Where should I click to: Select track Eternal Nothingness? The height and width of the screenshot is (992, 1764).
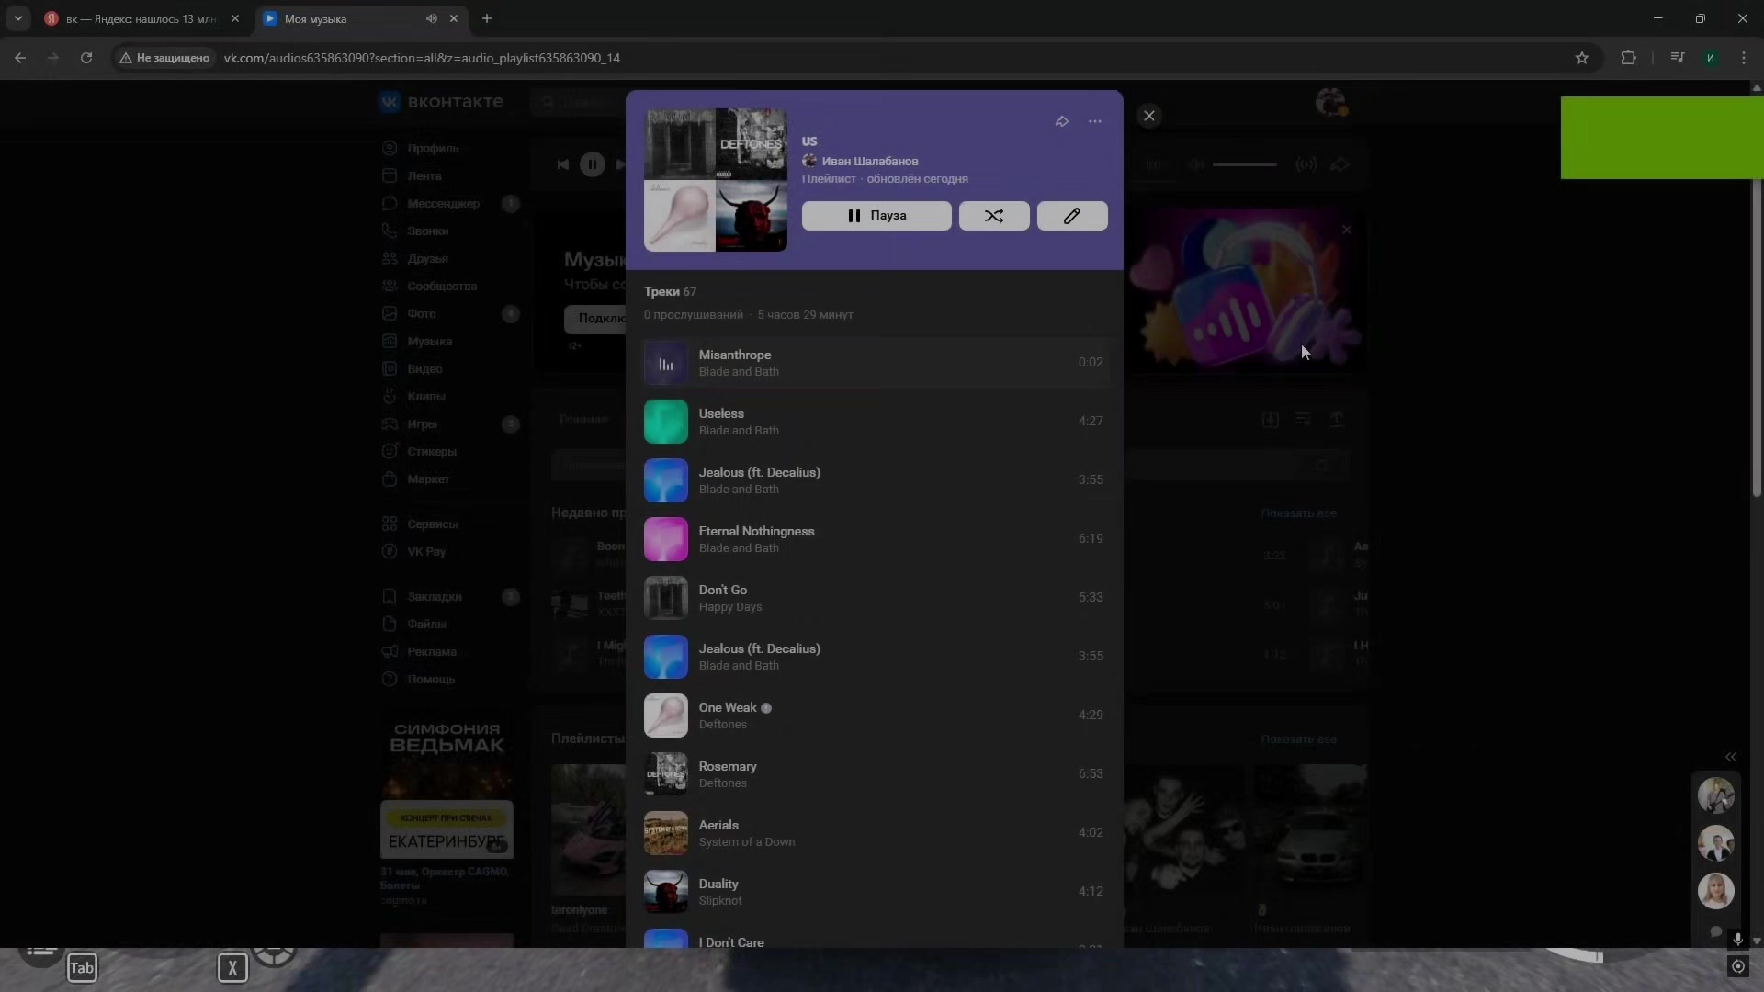[x=876, y=539]
